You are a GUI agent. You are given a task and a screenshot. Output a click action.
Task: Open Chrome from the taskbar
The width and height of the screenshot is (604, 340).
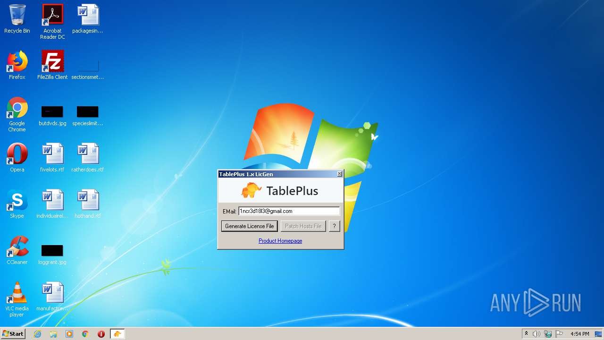point(85,334)
